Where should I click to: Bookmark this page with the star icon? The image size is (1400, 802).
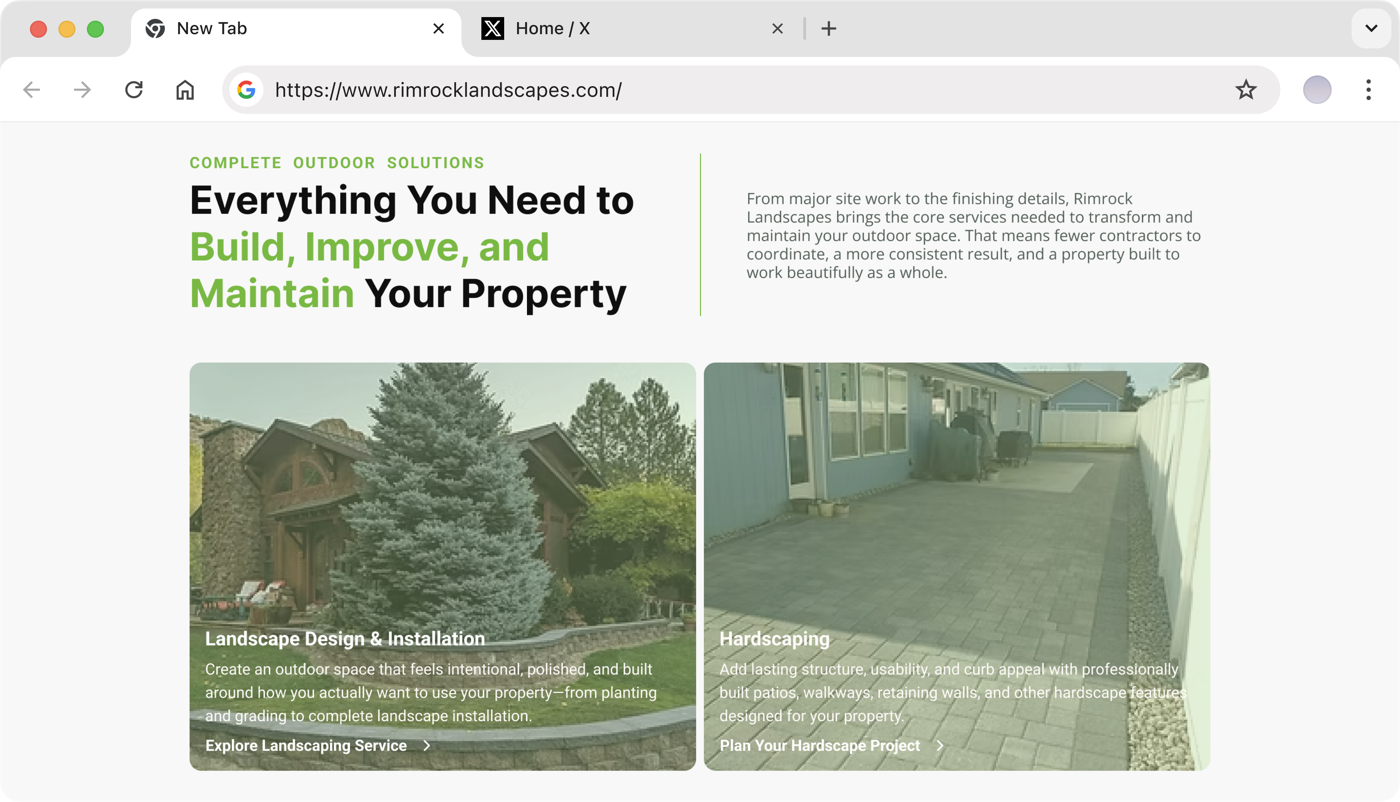1246,90
